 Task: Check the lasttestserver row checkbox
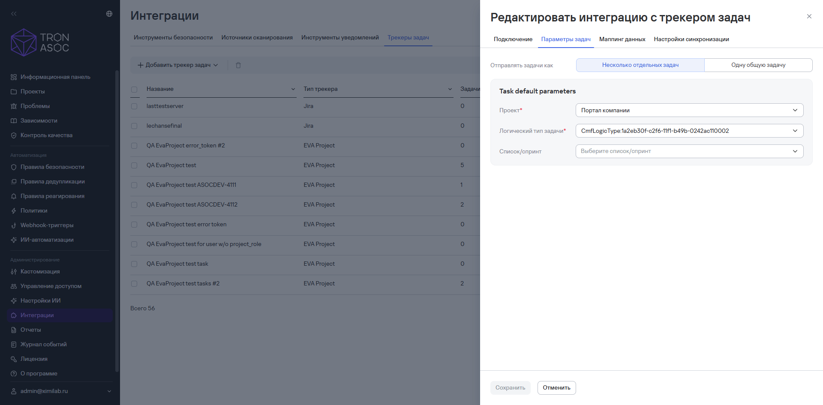(x=134, y=106)
